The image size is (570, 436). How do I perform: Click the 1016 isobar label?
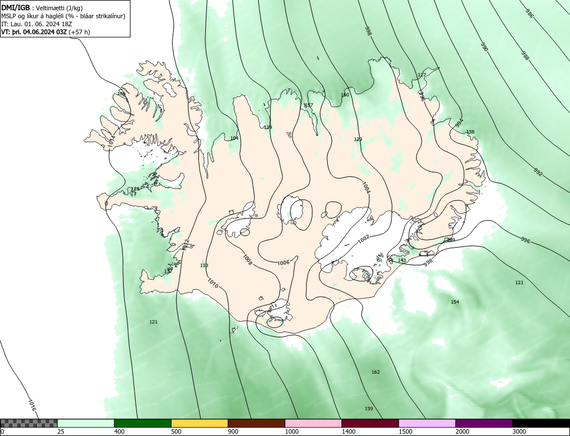(x=32, y=405)
